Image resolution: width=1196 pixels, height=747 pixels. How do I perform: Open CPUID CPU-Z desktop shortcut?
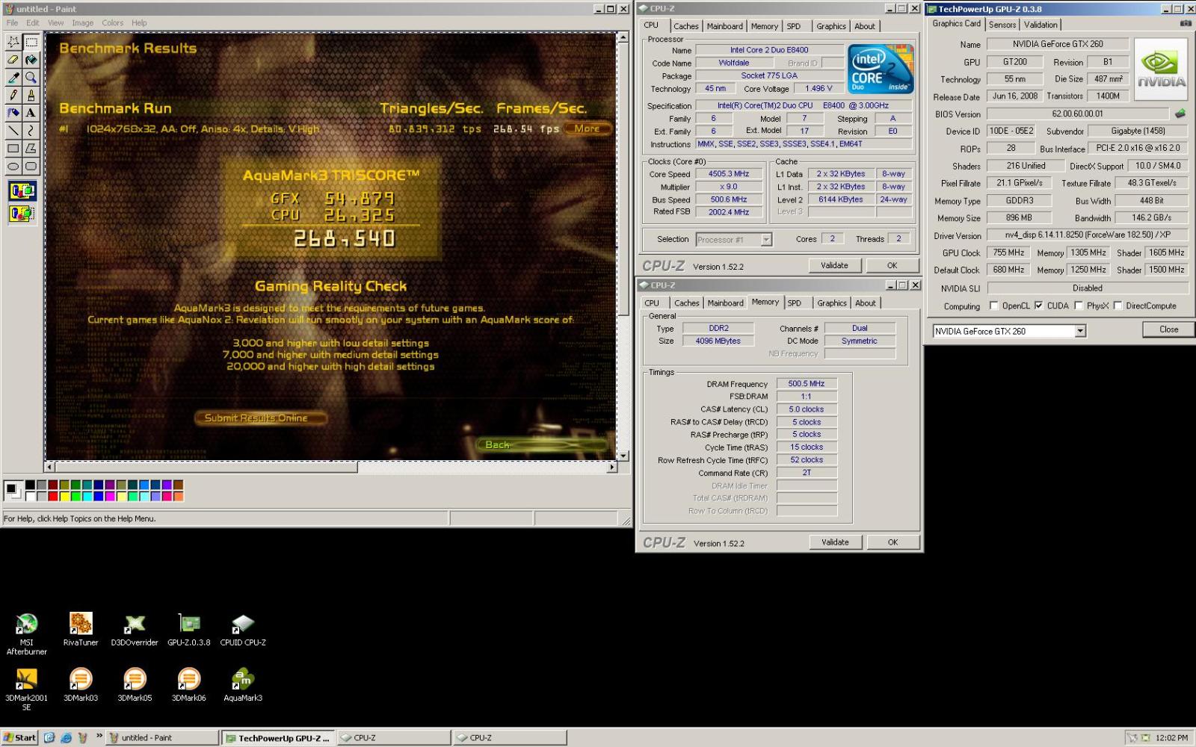coord(243,629)
